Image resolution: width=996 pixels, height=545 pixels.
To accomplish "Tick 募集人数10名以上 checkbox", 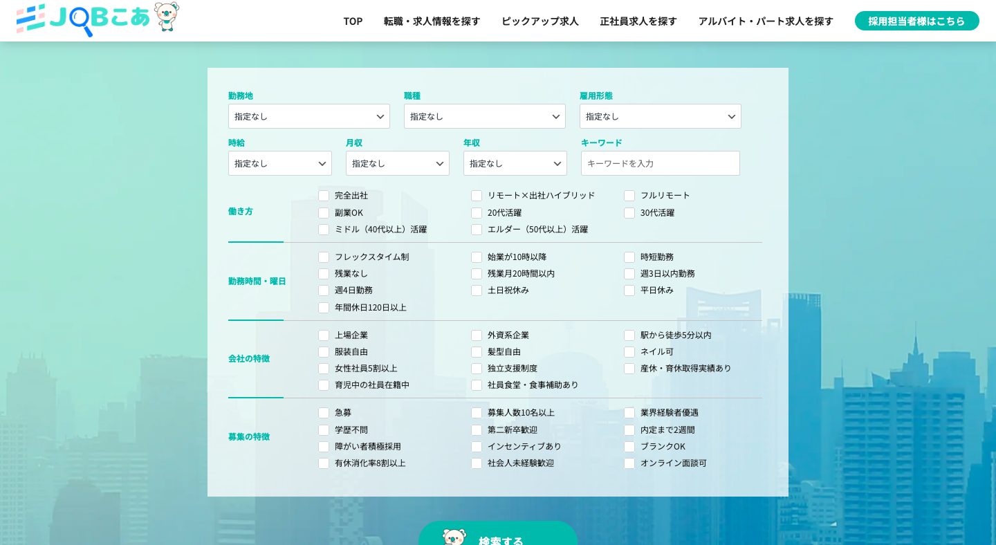I will (477, 413).
